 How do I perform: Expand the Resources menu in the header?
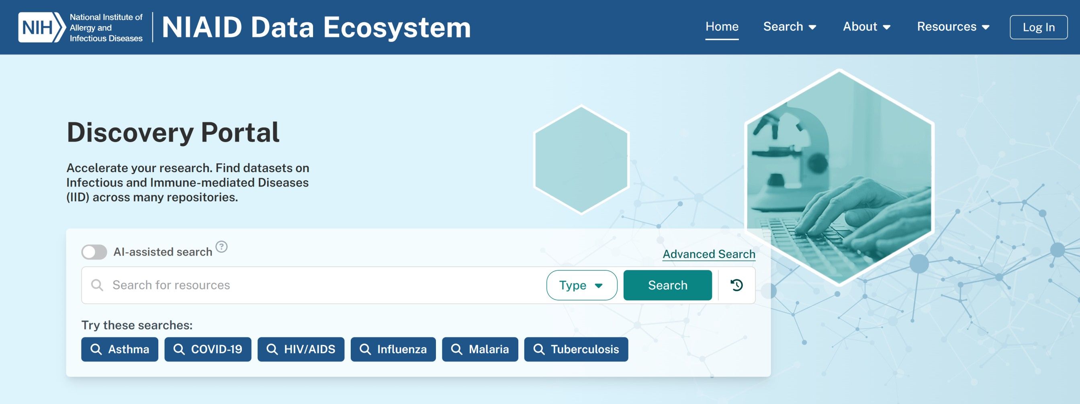click(x=953, y=27)
